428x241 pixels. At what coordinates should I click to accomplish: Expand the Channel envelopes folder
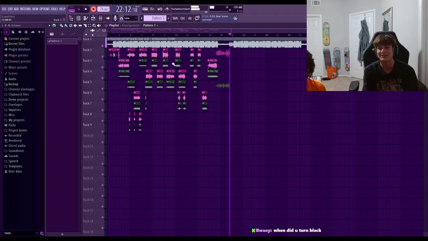click(21, 89)
